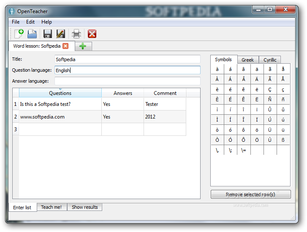Click the Title input field

[x=128, y=59]
